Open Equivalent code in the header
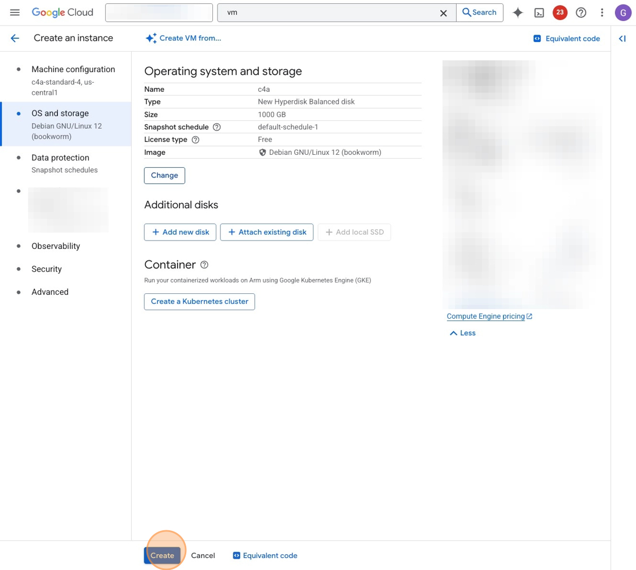The height and width of the screenshot is (570, 636). point(567,39)
